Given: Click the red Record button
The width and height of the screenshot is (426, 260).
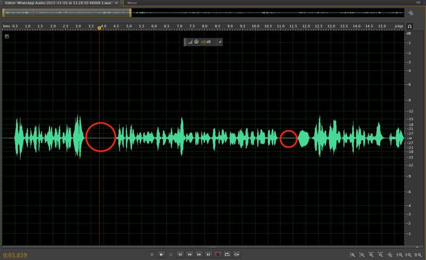Looking at the screenshot, I should (x=218, y=255).
